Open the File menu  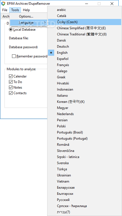pyautogui.click(x=5, y=10)
